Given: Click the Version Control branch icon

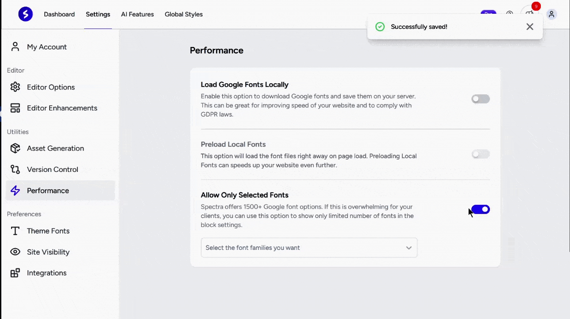Looking at the screenshot, I should click(15, 169).
